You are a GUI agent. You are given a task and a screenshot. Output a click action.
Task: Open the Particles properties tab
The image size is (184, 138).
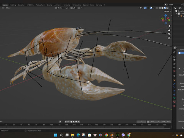[x=174, y=87]
